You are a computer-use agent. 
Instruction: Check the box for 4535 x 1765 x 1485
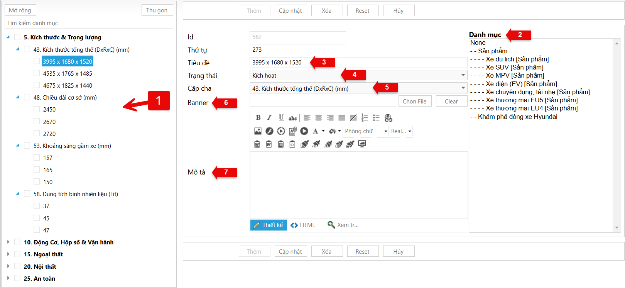click(37, 73)
